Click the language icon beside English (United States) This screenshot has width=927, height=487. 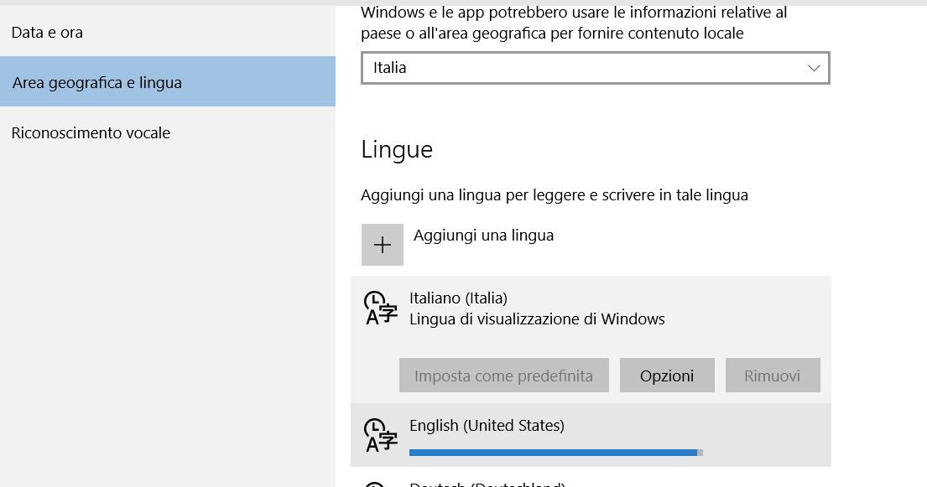[382, 436]
